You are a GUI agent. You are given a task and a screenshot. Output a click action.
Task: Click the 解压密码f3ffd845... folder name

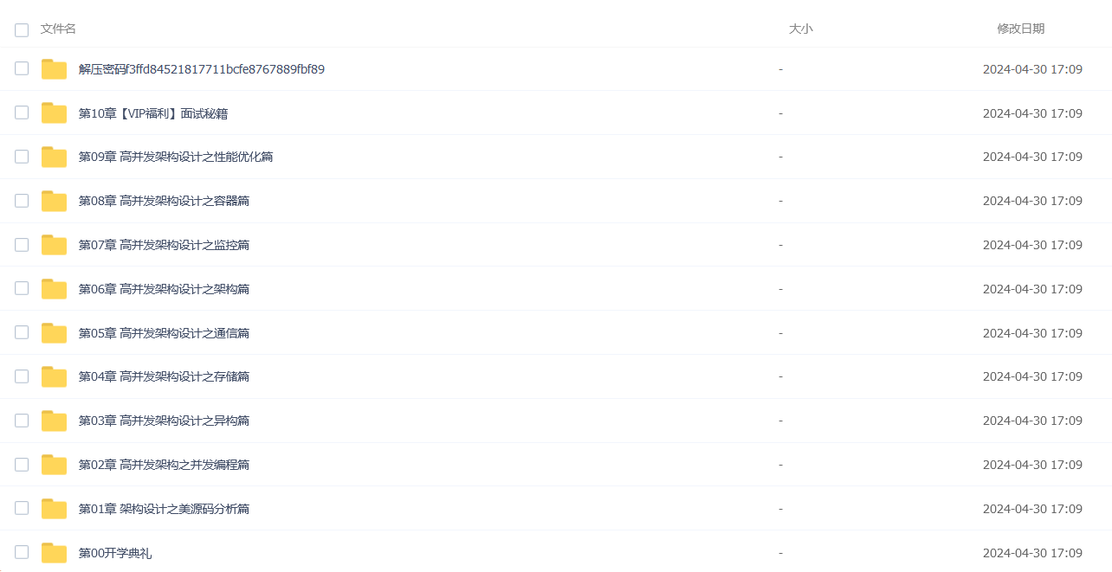pyautogui.click(x=202, y=69)
